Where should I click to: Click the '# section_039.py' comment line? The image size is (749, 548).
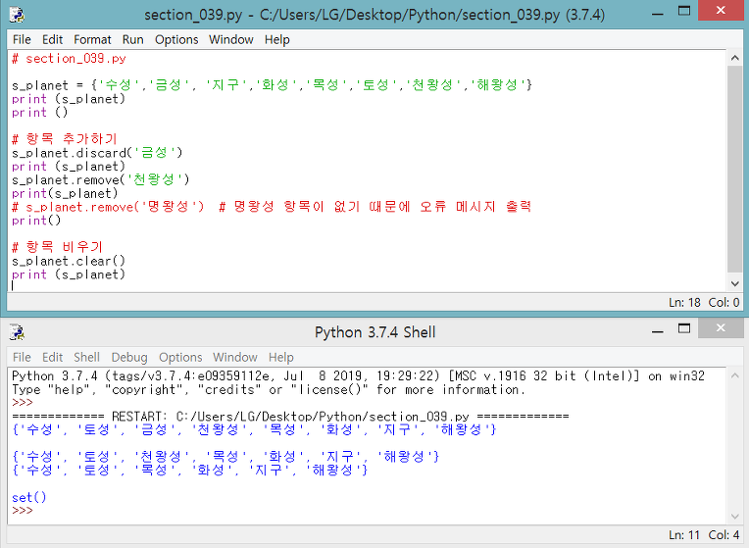[69, 59]
